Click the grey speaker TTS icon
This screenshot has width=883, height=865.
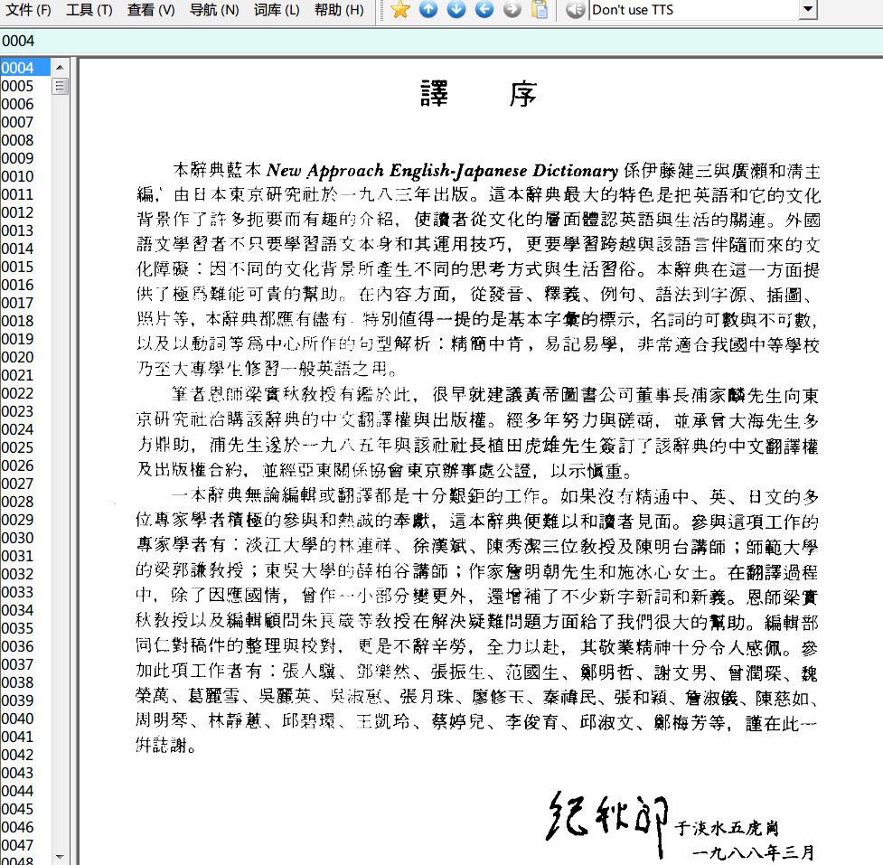coord(576,10)
